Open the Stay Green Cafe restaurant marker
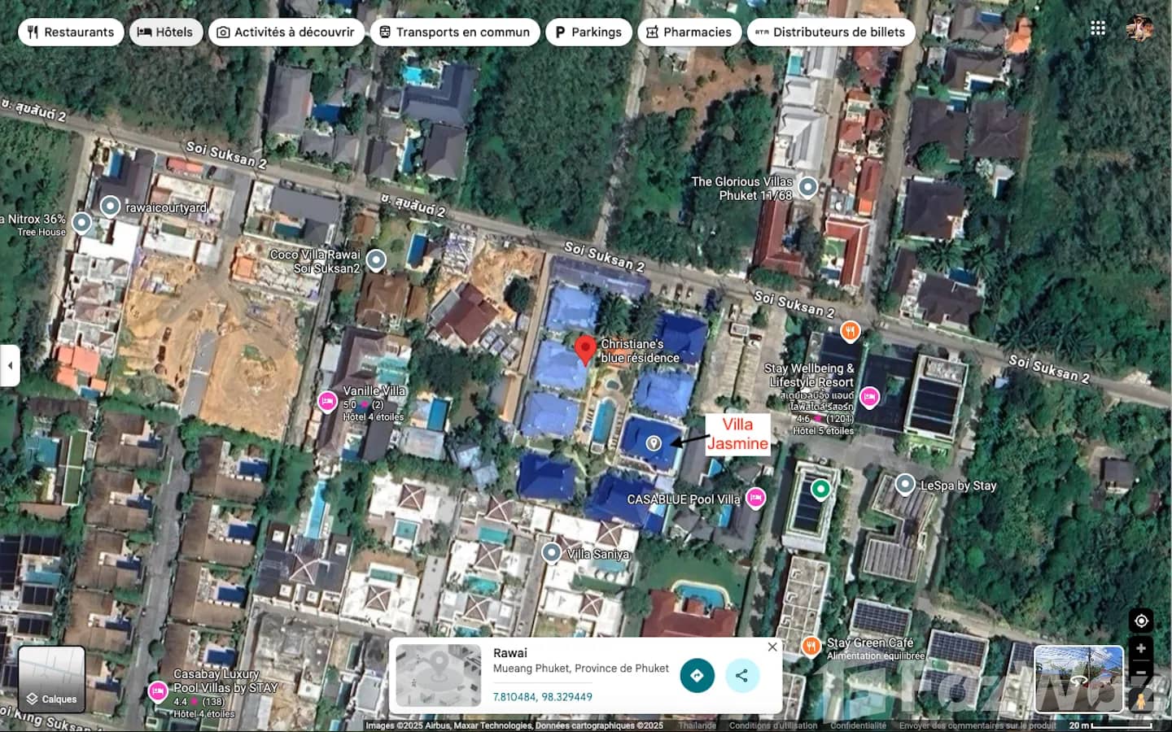1172x732 pixels. tap(811, 646)
